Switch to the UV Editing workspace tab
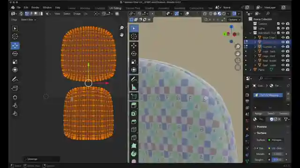 pos(115,8)
